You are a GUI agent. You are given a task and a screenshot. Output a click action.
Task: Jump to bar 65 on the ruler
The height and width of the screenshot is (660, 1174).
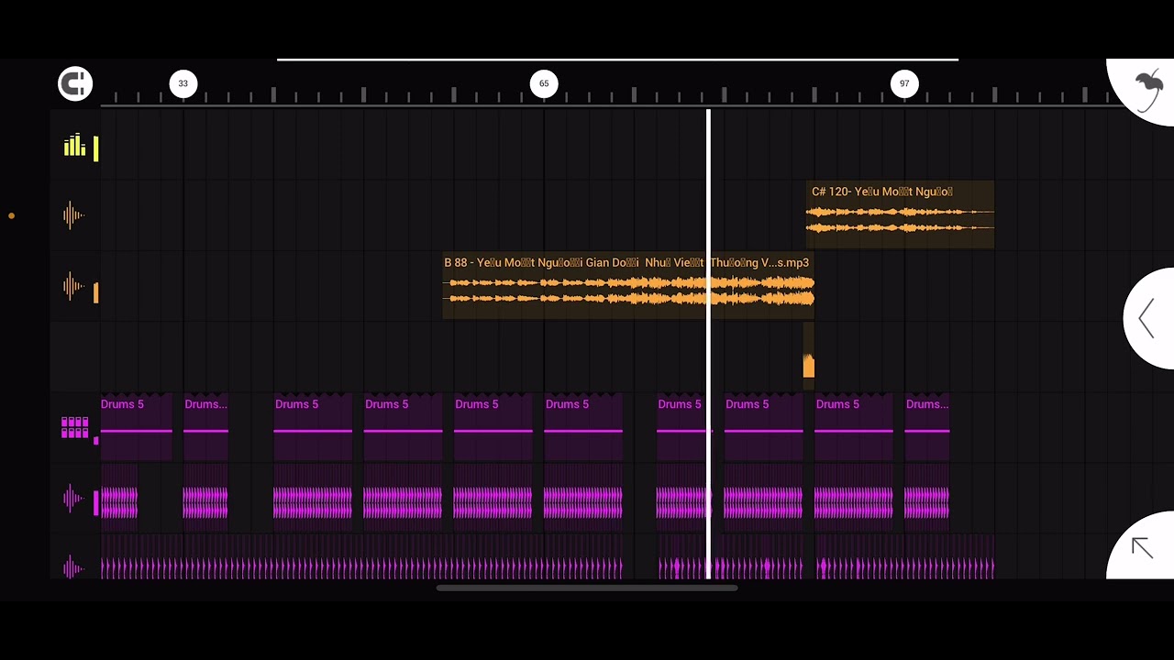(x=544, y=83)
